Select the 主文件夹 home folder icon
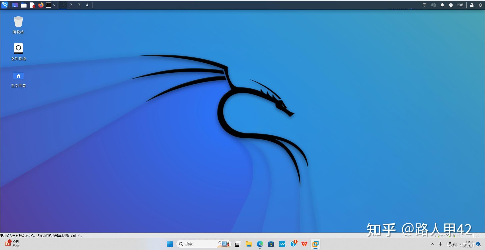 pyautogui.click(x=18, y=80)
